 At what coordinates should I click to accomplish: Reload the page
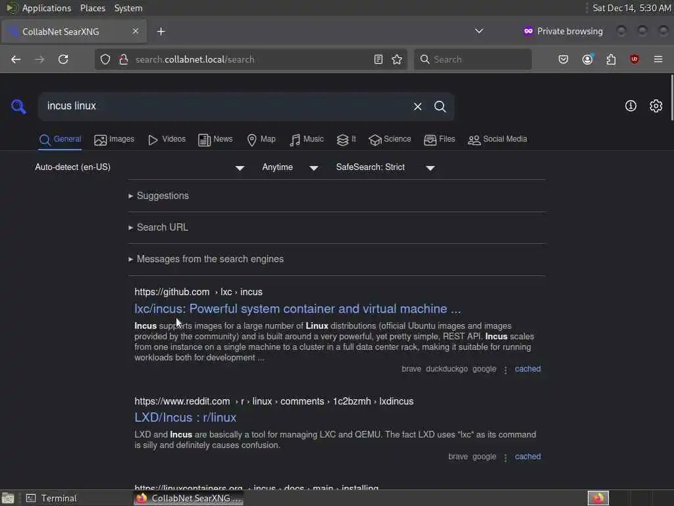point(63,59)
